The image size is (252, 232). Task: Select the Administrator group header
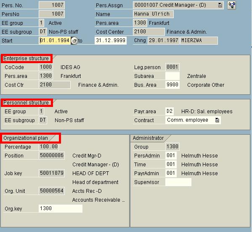point(148,138)
